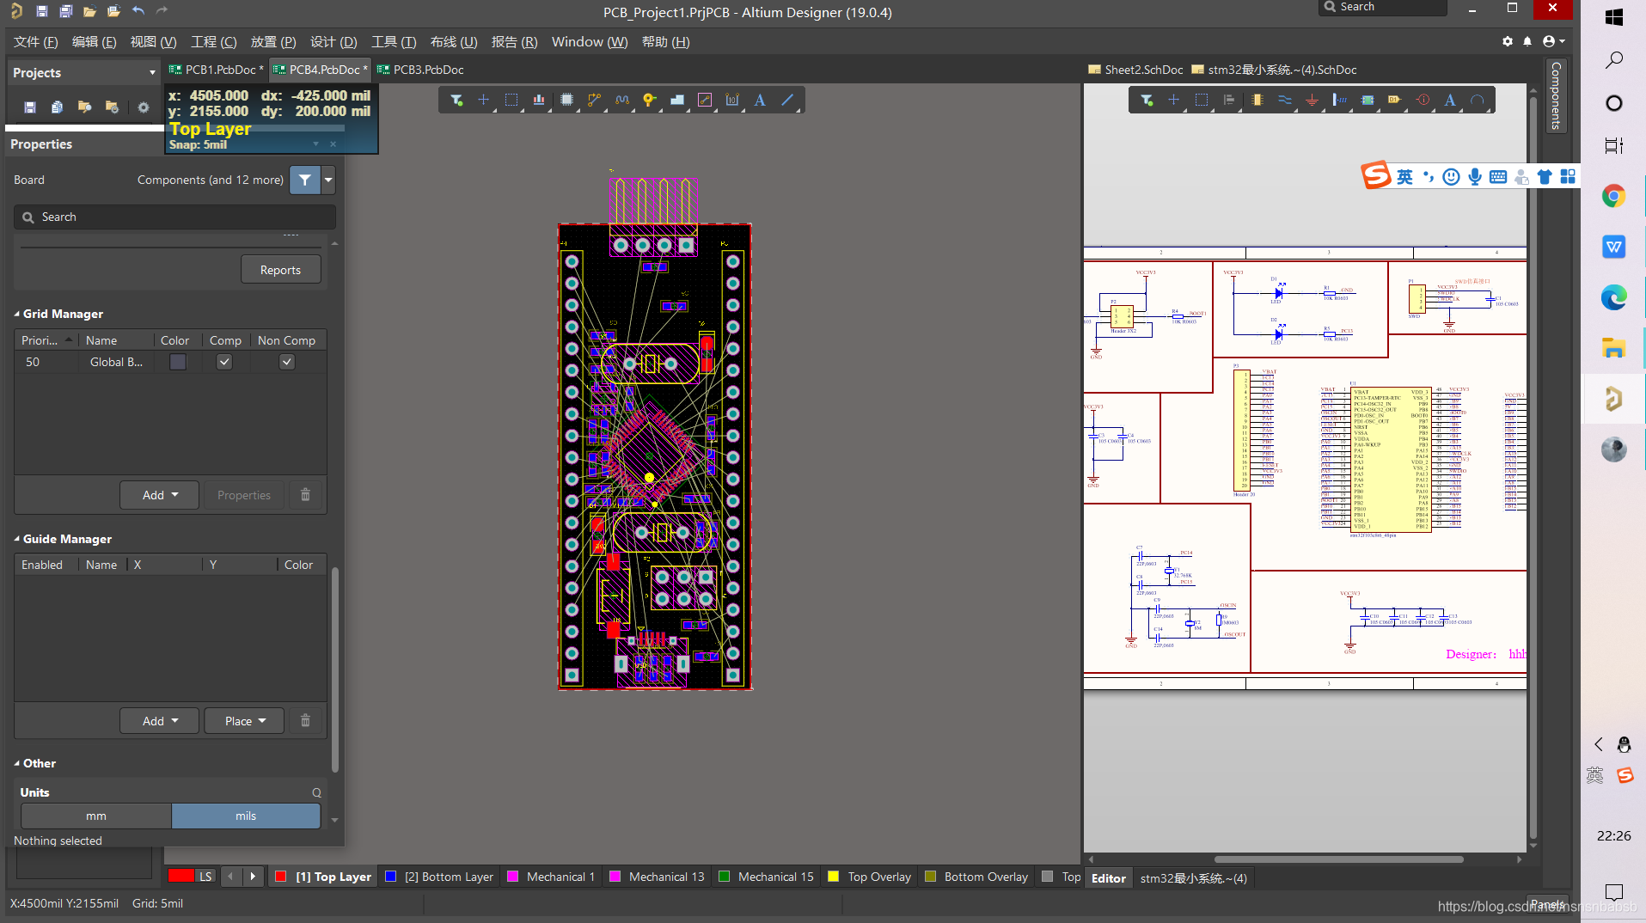The height and width of the screenshot is (923, 1646).
Task: Click the grid Properties button
Action: click(244, 495)
